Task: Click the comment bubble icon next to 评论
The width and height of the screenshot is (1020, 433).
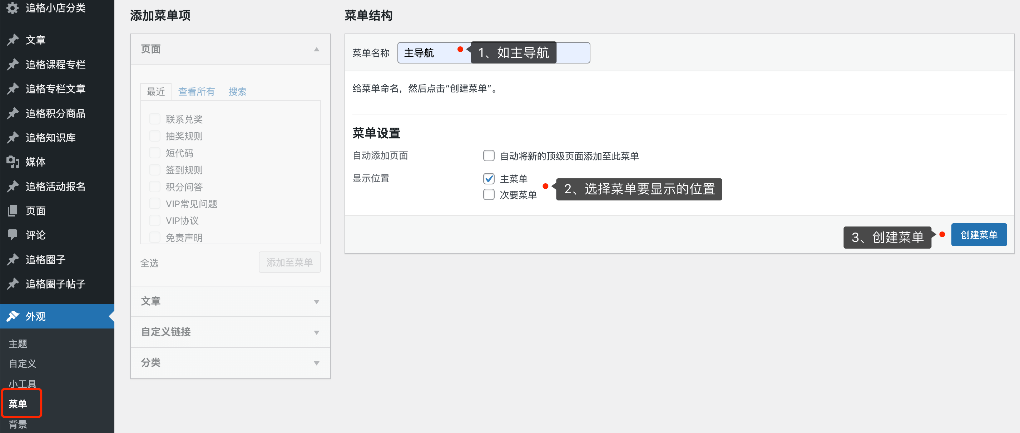Action: pyautogui.click(x=13, y=235)
